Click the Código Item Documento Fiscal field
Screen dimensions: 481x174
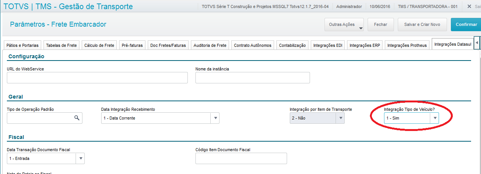[241, 158]
